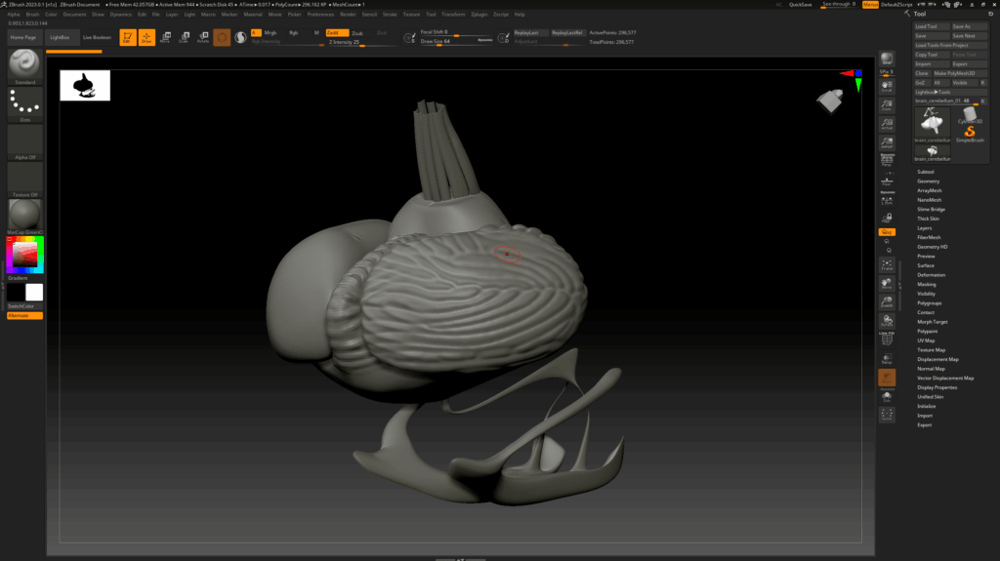Expand the Subtool palette section
This screenshot has height=561, width=1000.
[x=926, y=172]
